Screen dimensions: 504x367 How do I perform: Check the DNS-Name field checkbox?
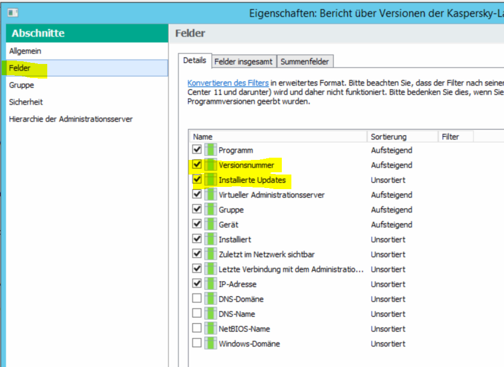pos(197,313)
